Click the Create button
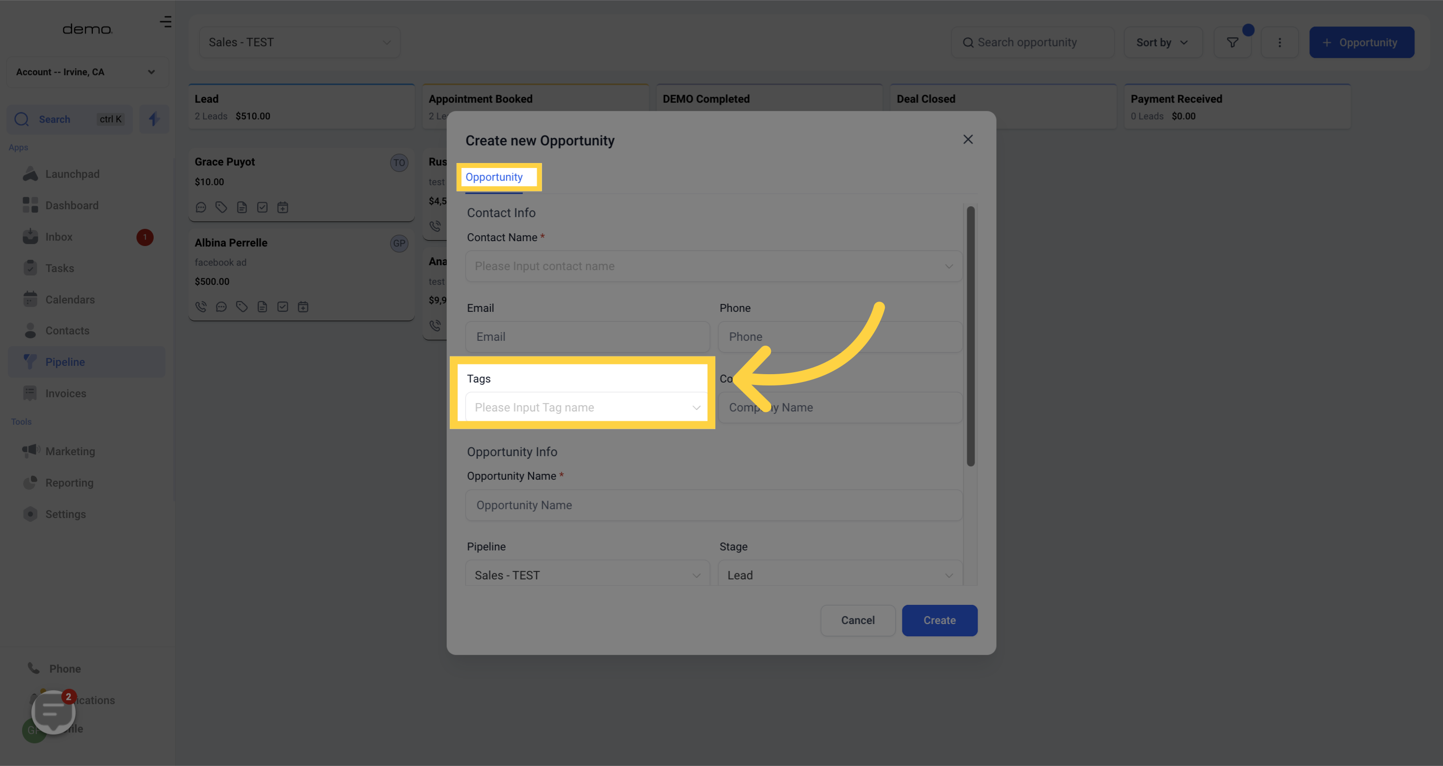Image resolution: width=1443 pixels, height=766 pixels. pos(939,620)
